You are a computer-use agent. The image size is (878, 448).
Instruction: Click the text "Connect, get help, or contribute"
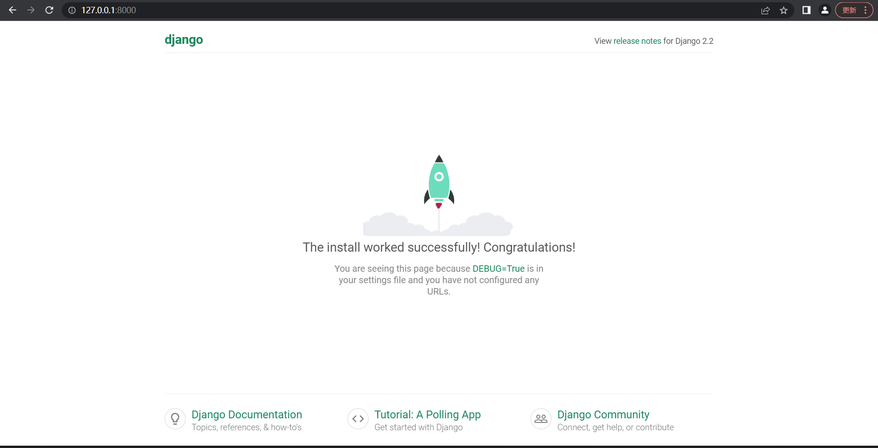616,427
